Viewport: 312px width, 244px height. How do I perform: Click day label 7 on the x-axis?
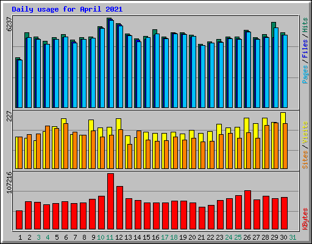tap(75, 237)
